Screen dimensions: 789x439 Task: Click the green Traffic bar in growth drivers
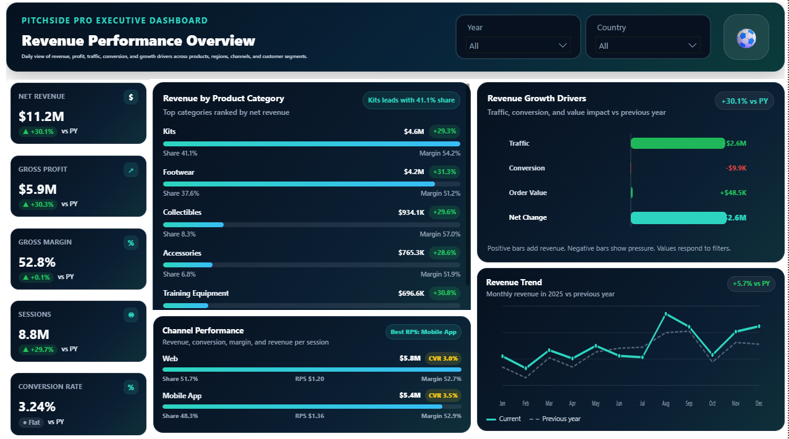(678, 143)
